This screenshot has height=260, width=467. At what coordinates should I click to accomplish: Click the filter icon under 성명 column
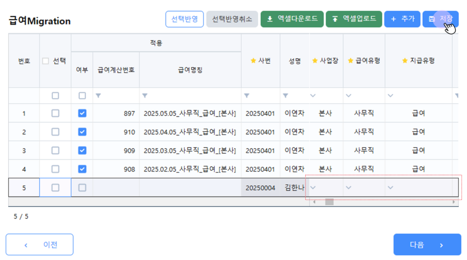pos(285,96)
